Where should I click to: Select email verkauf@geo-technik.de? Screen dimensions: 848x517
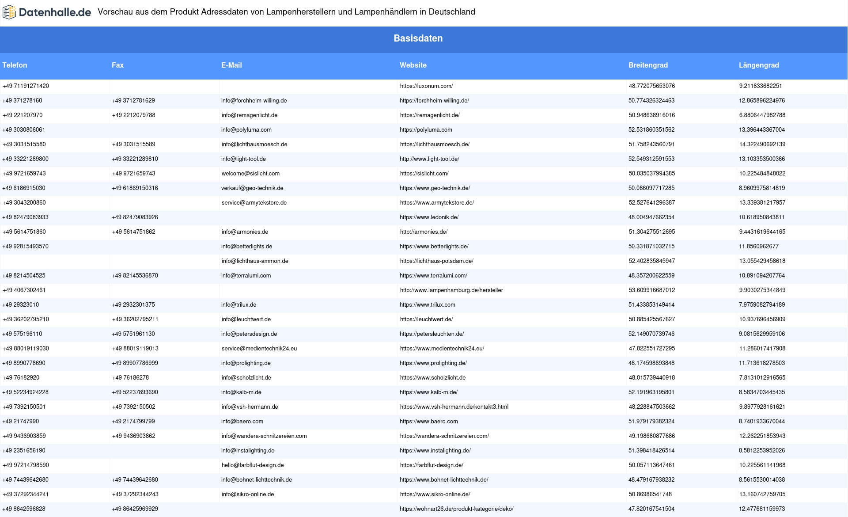(252, 188)
